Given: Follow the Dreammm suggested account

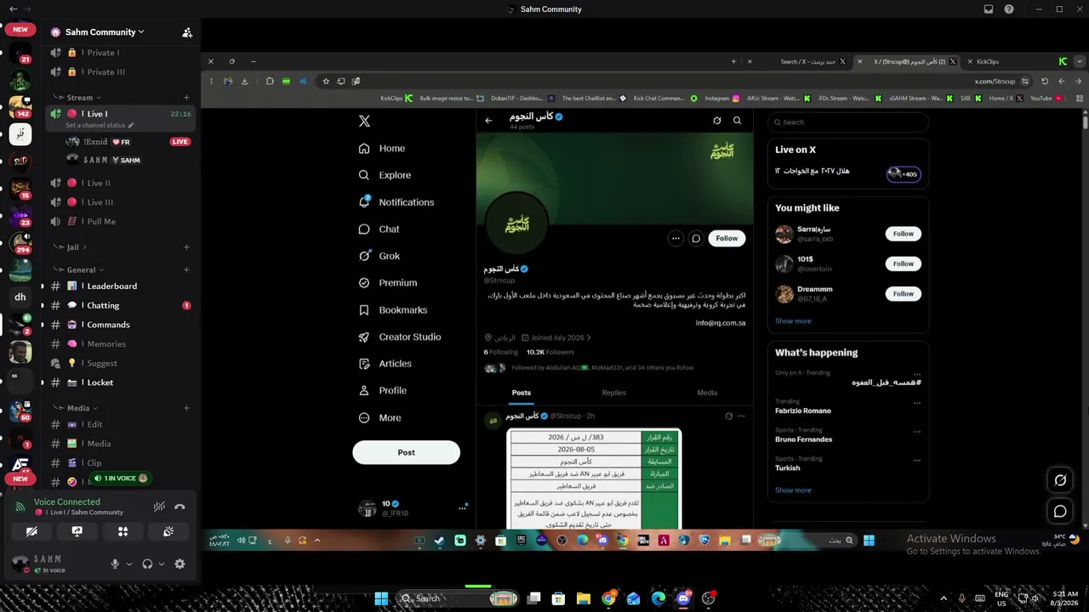Looking at the screenshot, I should point(903,294).
